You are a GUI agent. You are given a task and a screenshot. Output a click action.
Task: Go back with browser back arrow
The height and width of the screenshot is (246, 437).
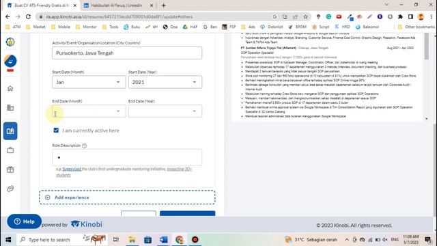[8, 16]
